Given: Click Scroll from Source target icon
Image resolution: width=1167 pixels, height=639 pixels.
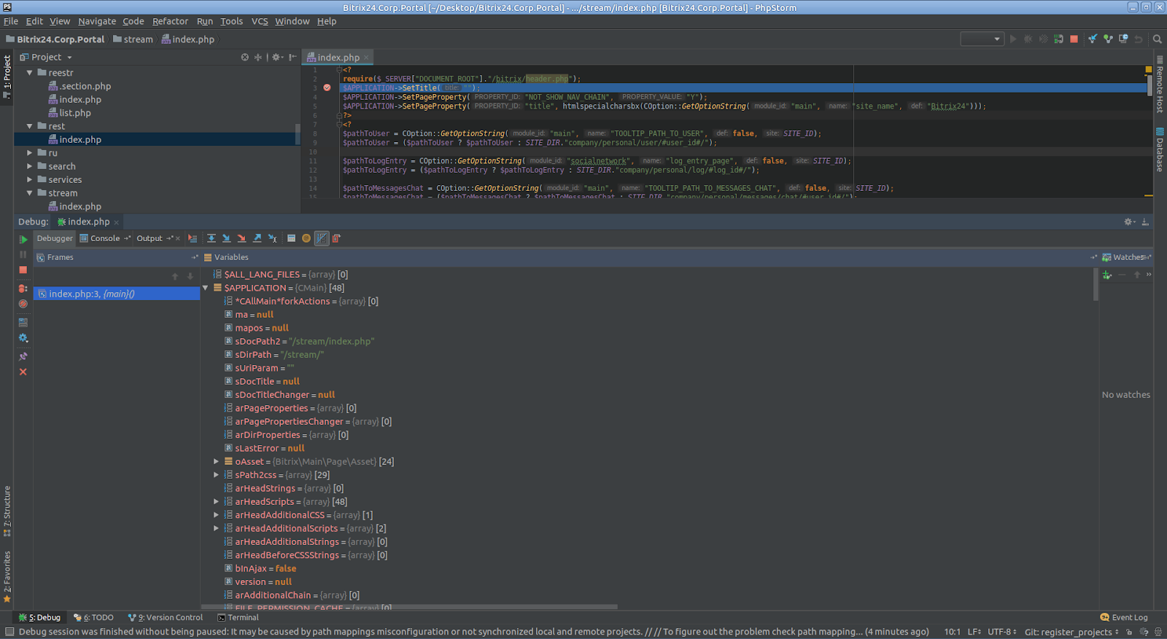Looking at the screenshot, I should (245, 58).
